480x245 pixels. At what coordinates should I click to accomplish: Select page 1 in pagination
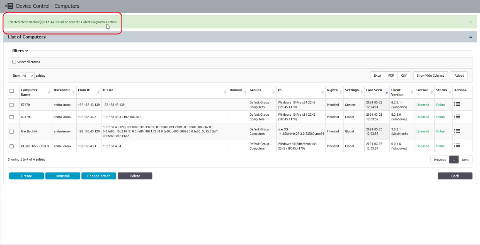click(x=454, y=160)
